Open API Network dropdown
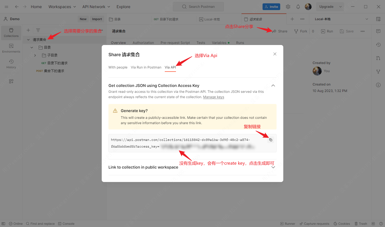The width and height of the screenshot is (385, 227). point(96,7)
